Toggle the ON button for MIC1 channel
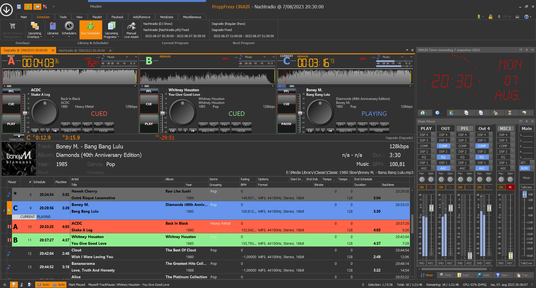Viewport: 536px width, 288px height. click(501, 187)
